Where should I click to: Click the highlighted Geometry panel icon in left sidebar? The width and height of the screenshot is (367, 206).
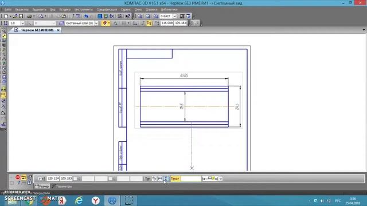[4, 36]
